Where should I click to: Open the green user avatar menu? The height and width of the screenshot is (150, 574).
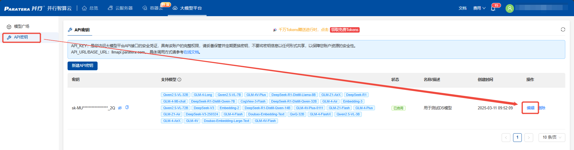pos(510,8)
